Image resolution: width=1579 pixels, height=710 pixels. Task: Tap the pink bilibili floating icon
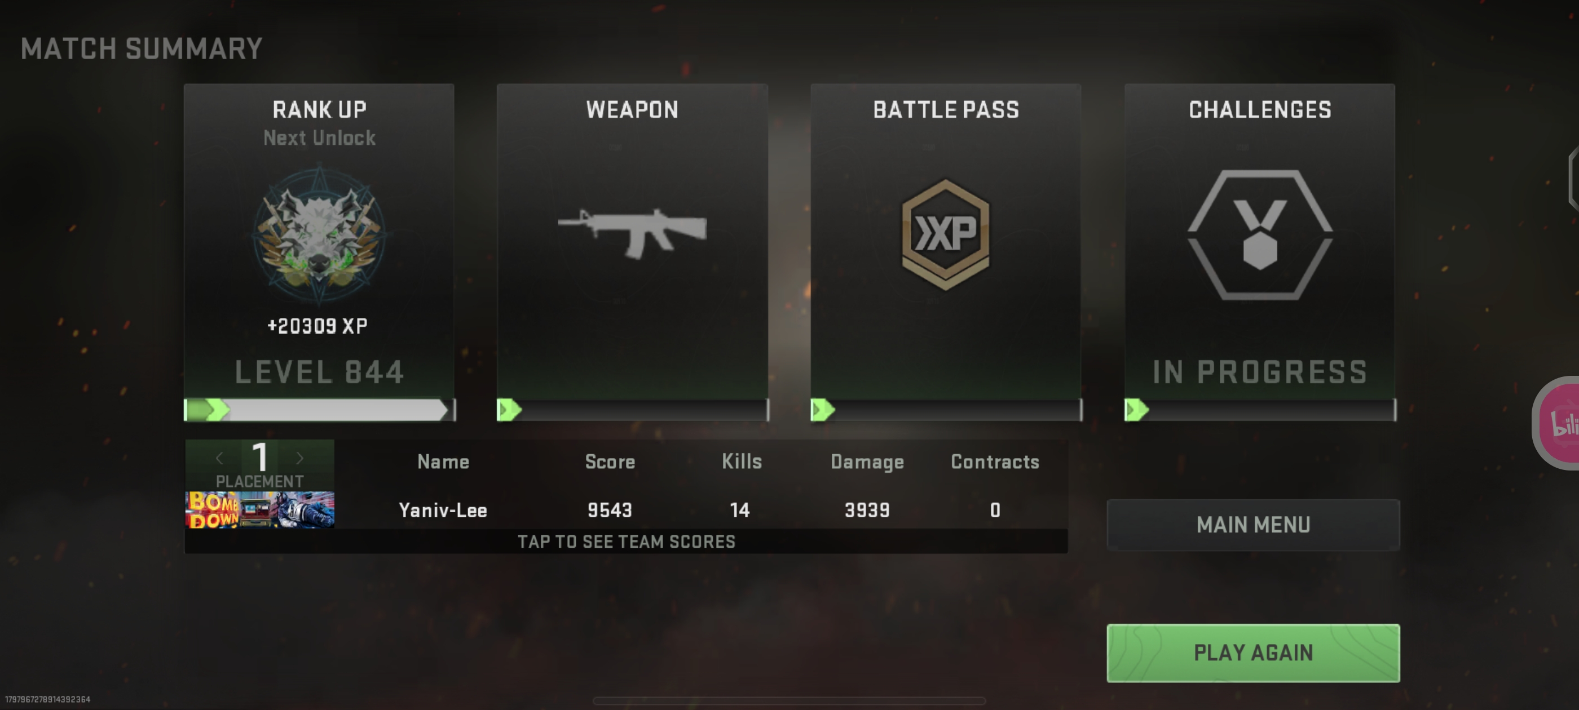1558,423
